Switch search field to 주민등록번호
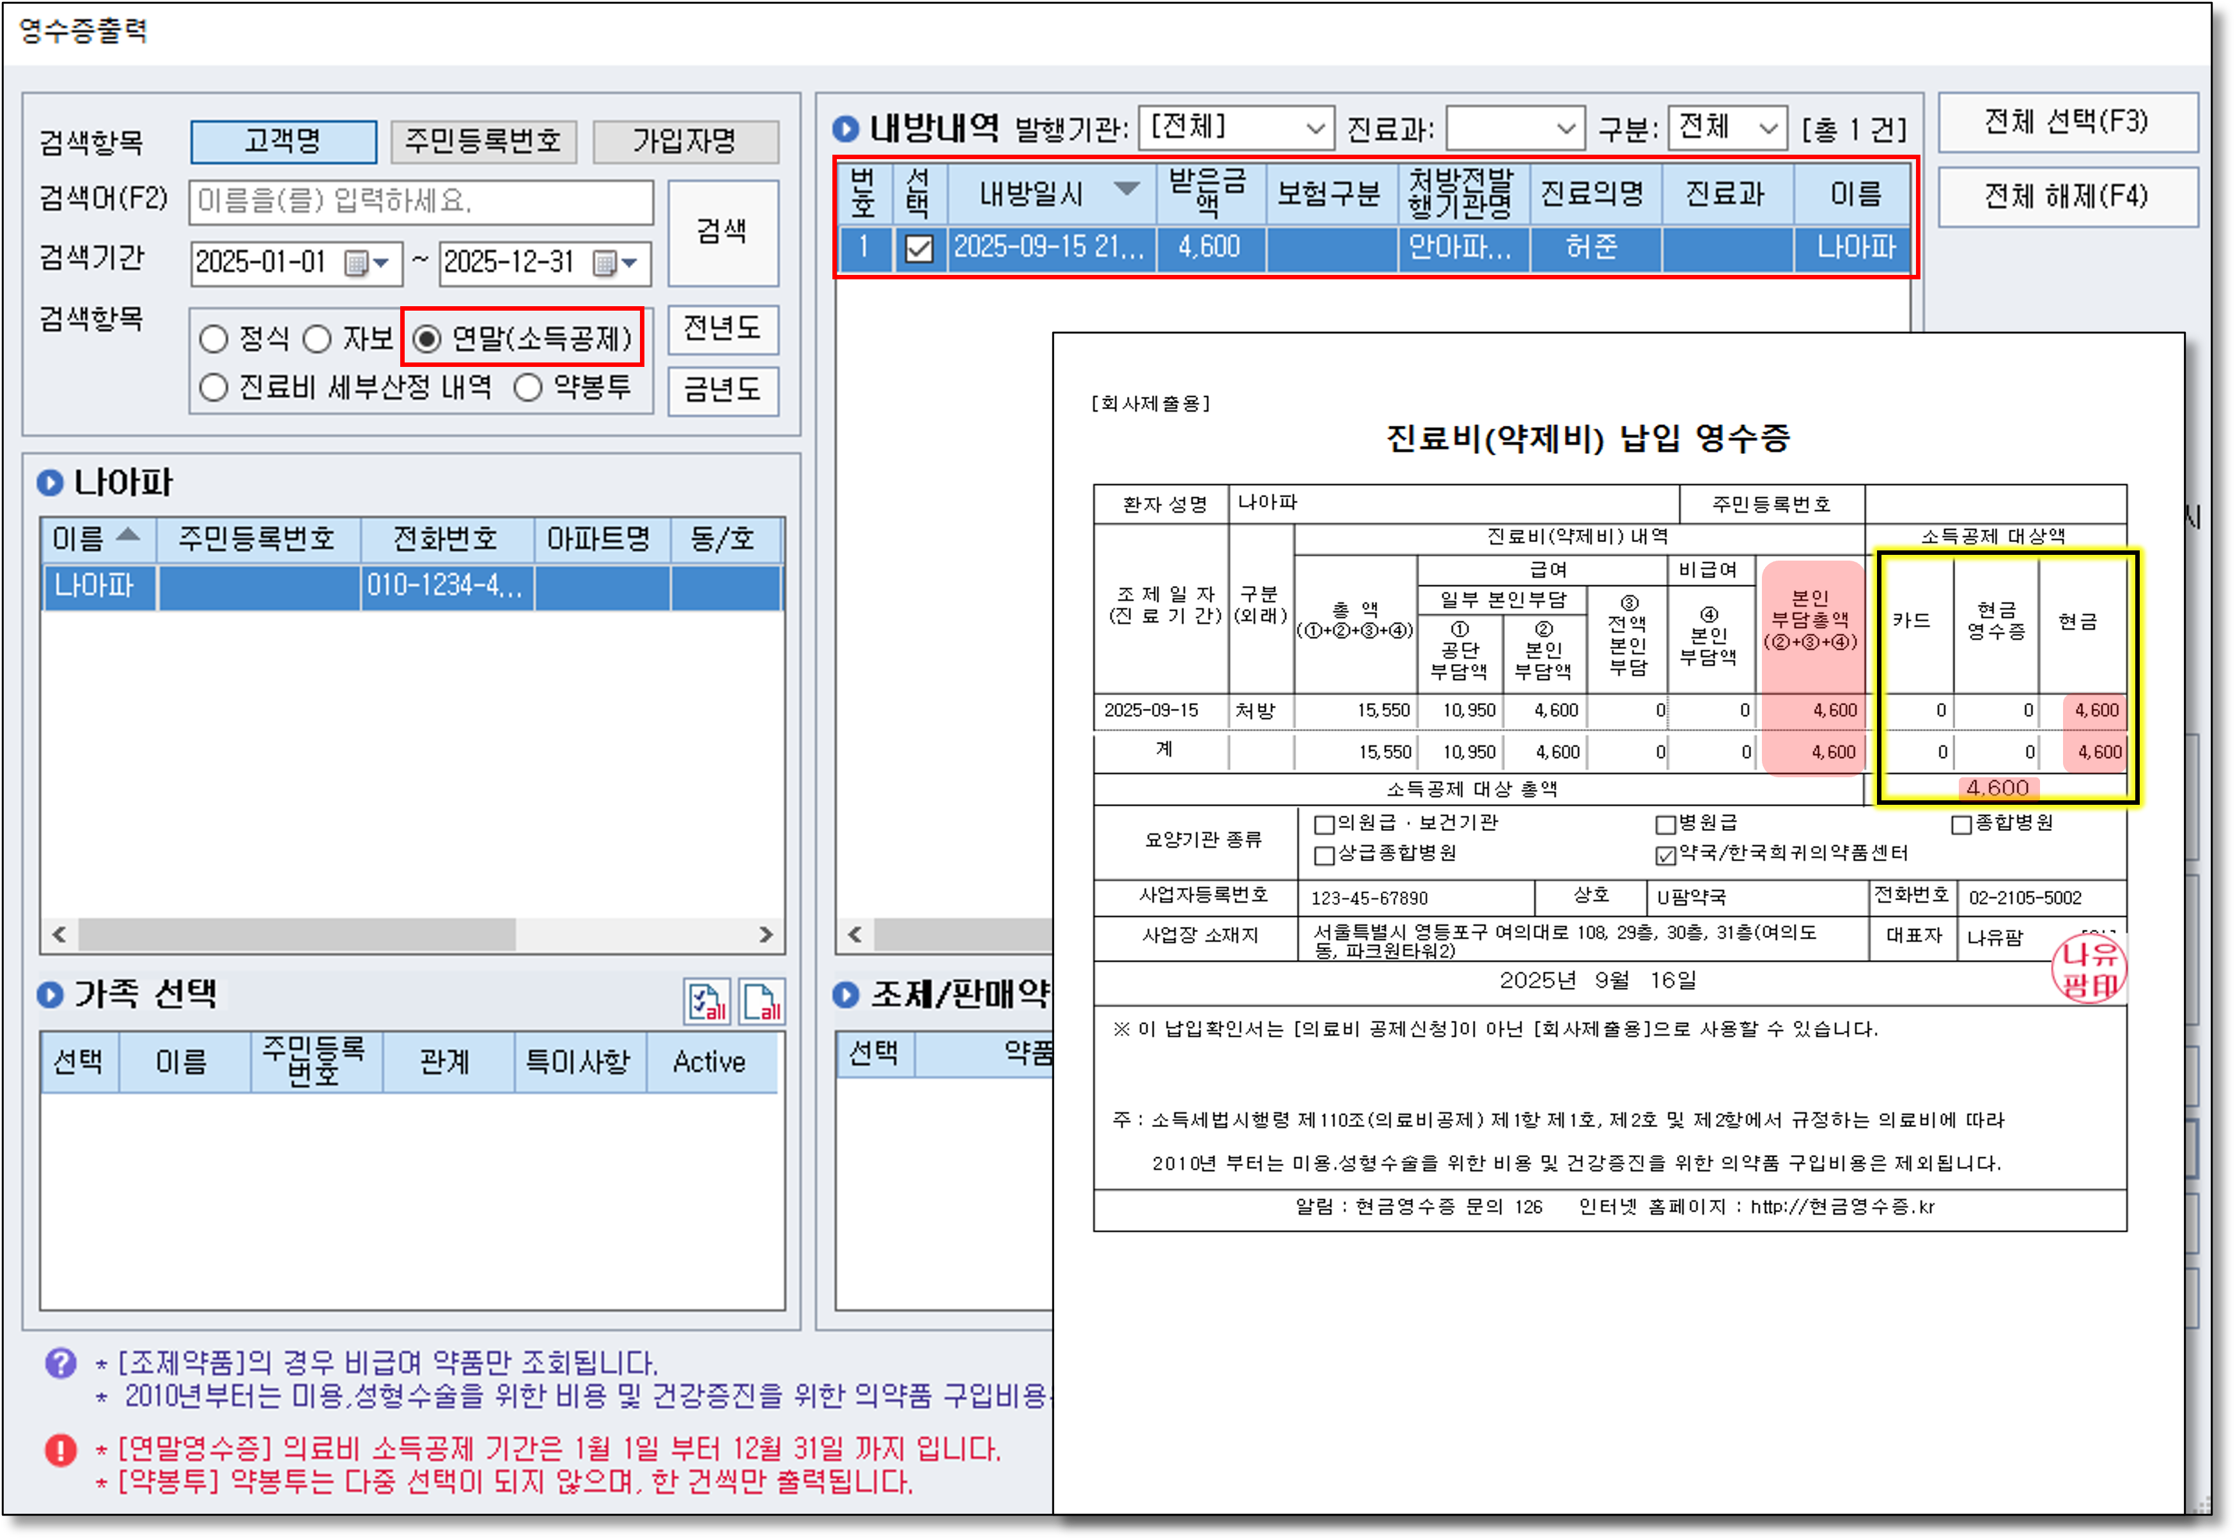Image resolution: width=2235 pixels, height=1538 pixels. (484, 142)
